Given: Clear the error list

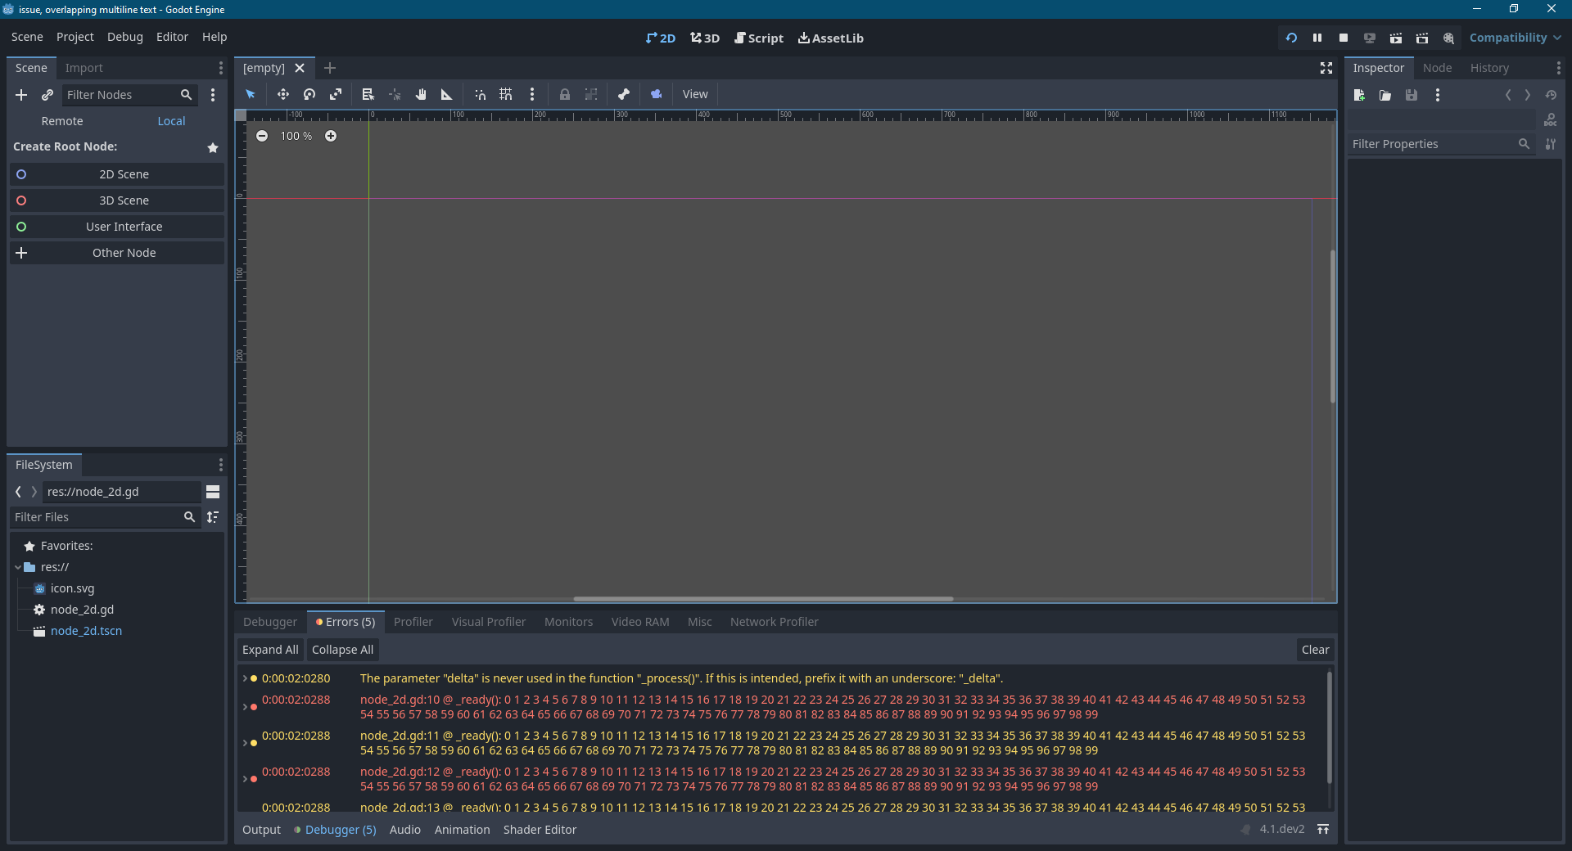Looking at the screenshot, I should (x=1315, y=649).
